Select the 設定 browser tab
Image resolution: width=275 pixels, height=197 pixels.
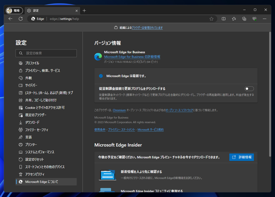pyautogui.click(x=52, y=11)
